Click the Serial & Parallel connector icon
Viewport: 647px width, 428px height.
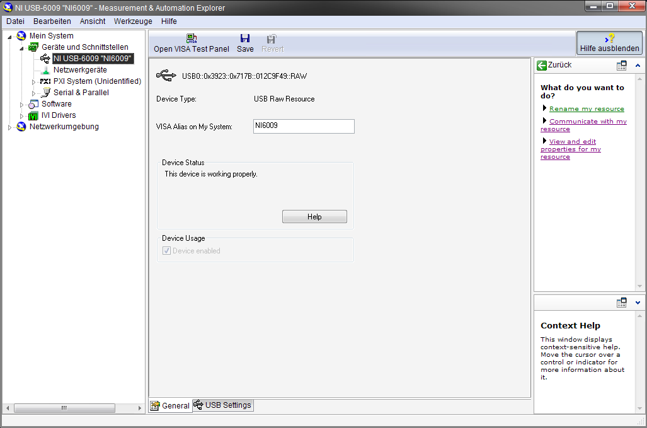46,93
